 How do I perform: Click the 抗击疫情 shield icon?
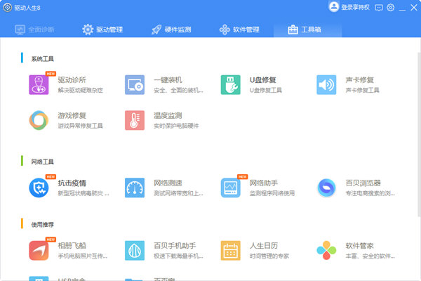point(39,188)
